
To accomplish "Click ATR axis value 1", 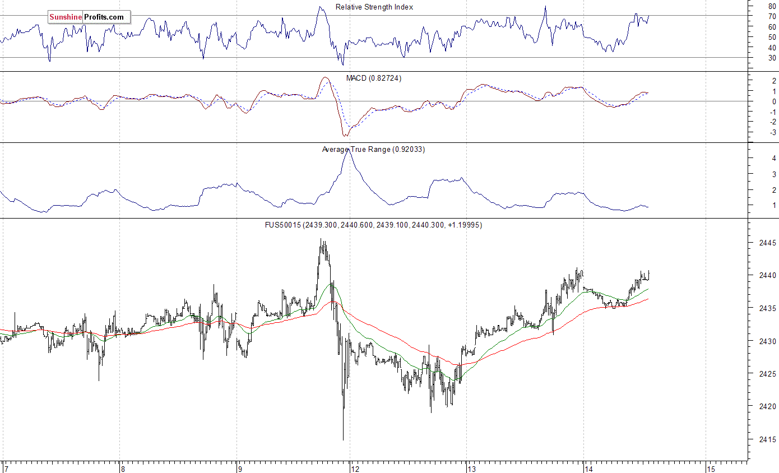I will [x=775, y=206].
